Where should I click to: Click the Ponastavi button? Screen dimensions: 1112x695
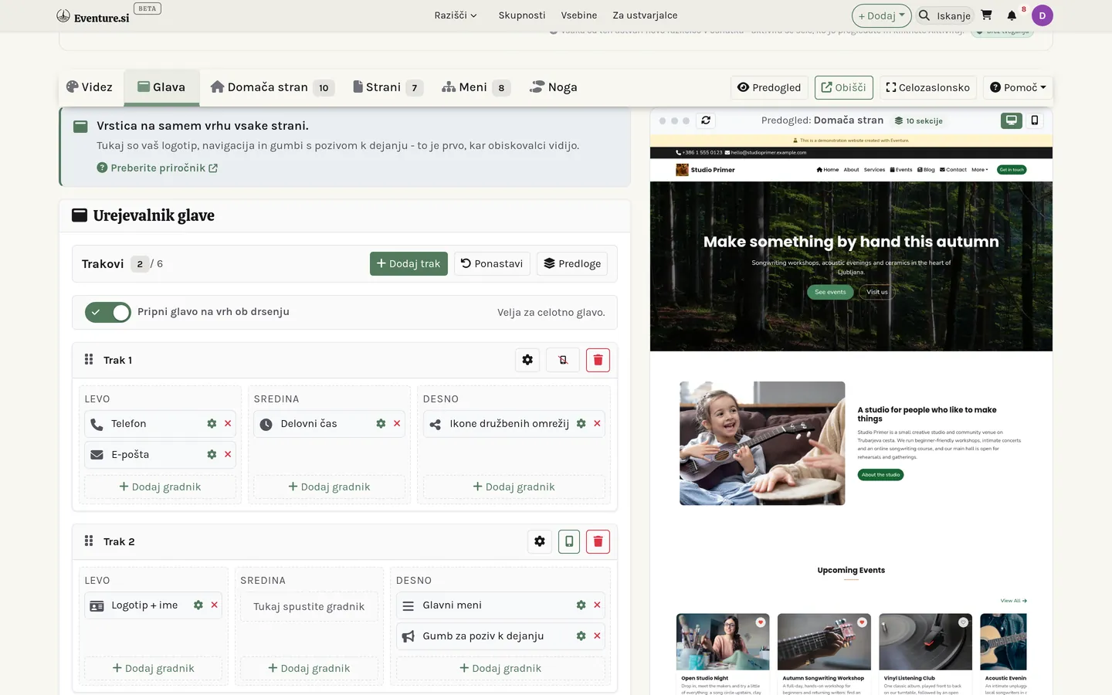(x=492, y=264)
